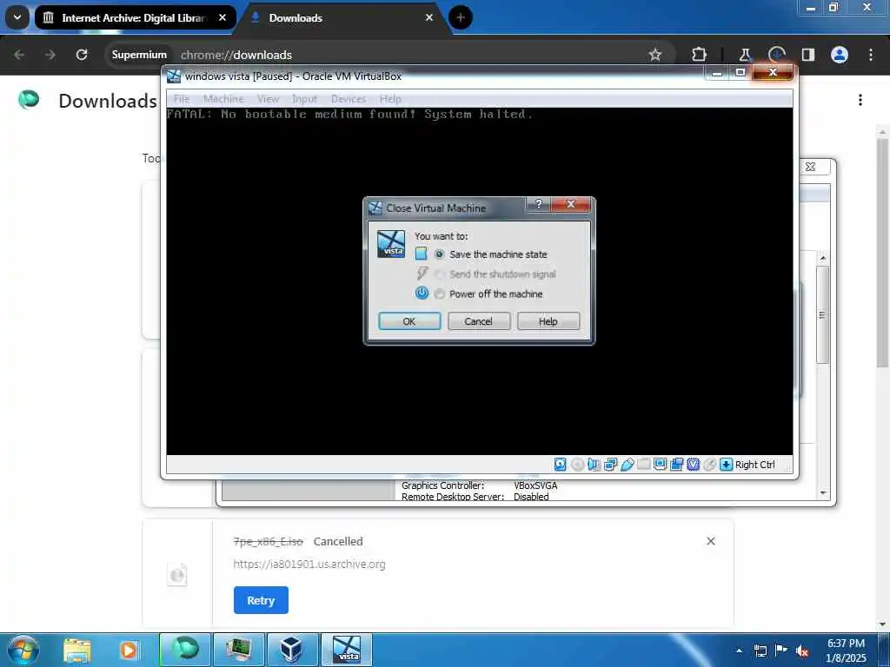
Task: Switch to the VirtualBox Manager taskbar icon
Action: [x=292, y=650]
